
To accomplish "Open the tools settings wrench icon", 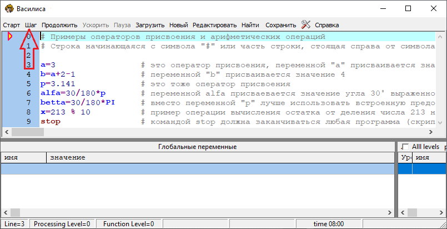I will click(305, 24).
